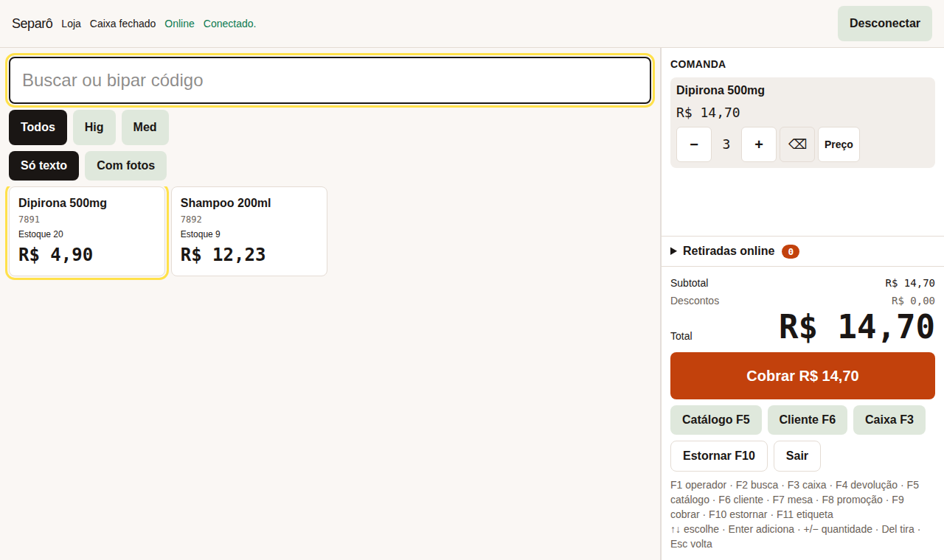This screenshot has height=560, width=944.
Task: Open Caixa F3
Action: pos(889,420)
